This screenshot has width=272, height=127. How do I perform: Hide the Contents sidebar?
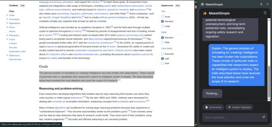[x=23, y=5]
